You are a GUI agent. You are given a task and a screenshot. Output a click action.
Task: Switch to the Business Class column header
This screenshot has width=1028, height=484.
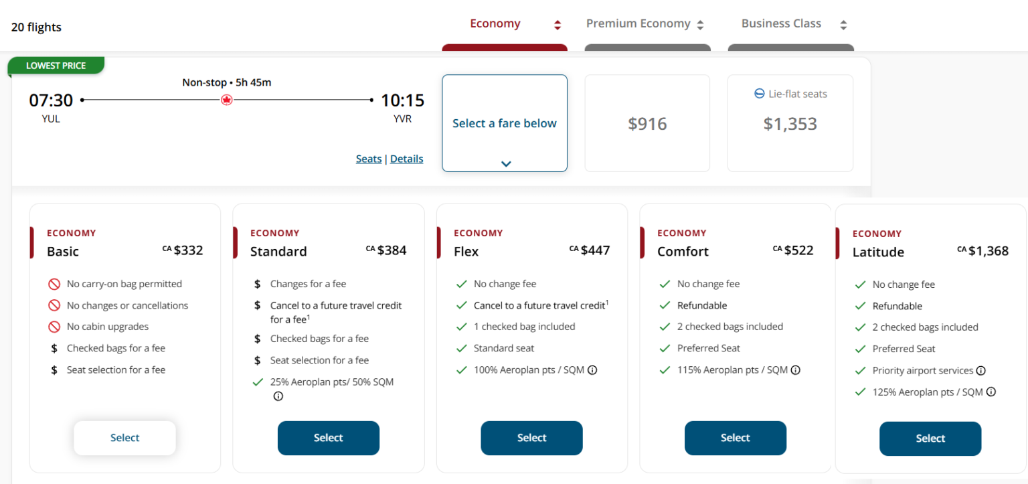coord(781,23)
